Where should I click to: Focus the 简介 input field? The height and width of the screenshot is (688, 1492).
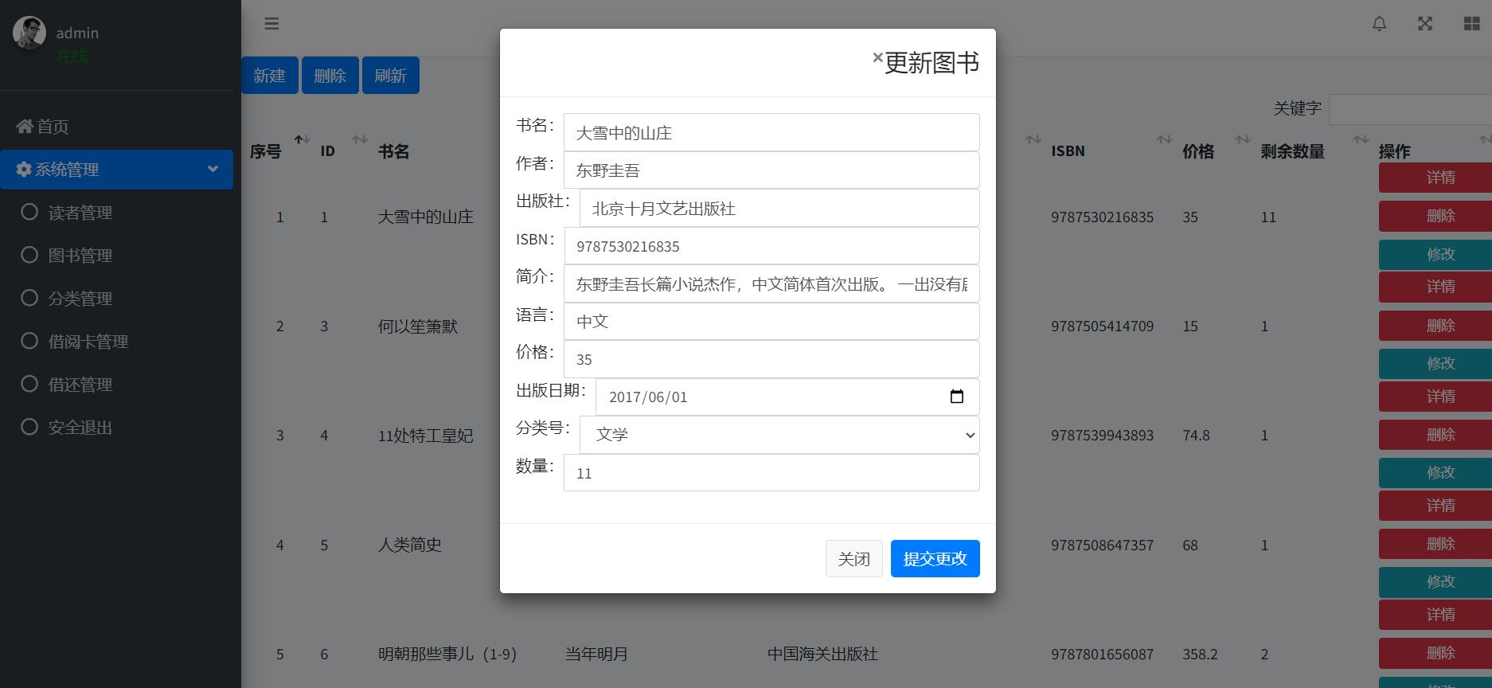[771, 283]
